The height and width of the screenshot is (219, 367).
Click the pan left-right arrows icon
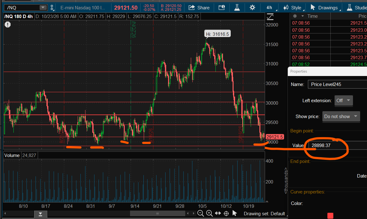click(218, 213)
